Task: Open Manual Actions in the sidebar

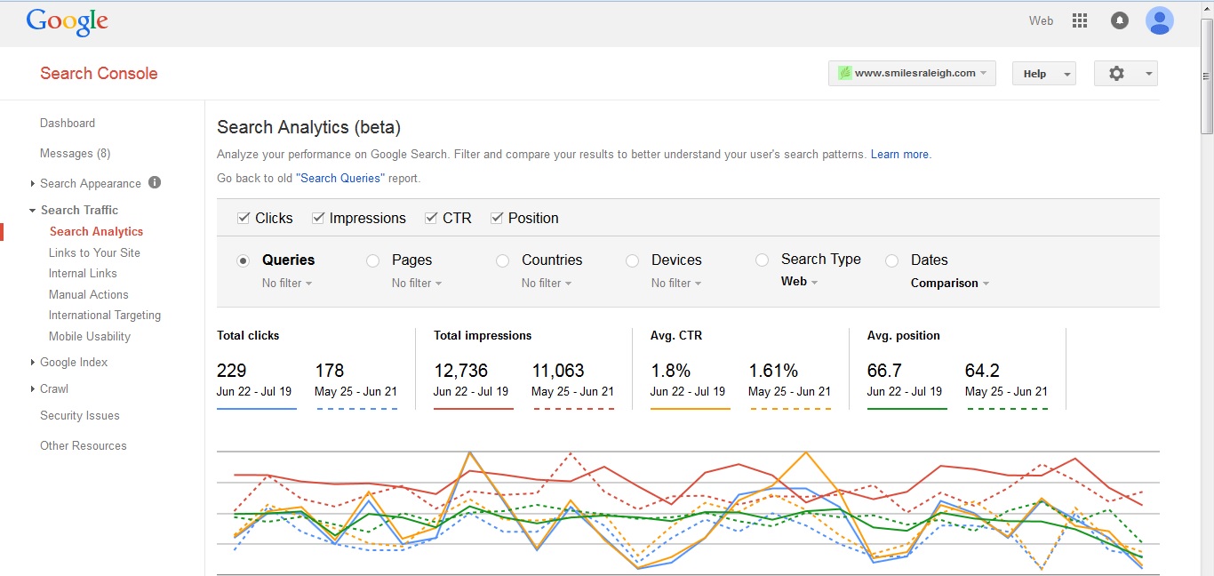Action: pyautogui.click(x=89, y=294)
